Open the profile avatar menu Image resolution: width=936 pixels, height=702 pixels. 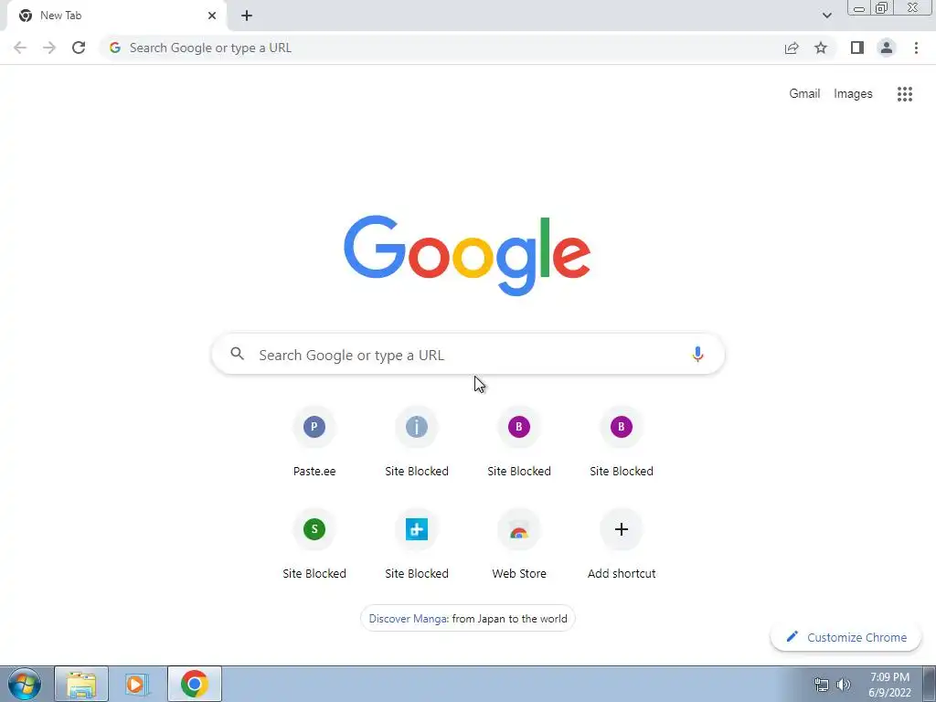click(887, 48)
